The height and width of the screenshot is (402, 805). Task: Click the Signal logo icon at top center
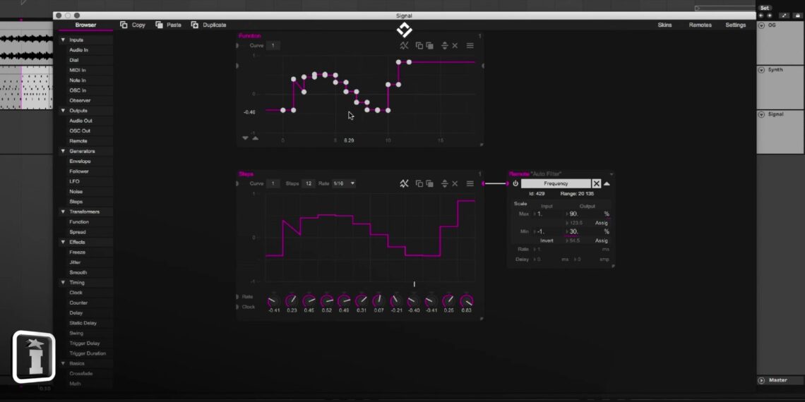[404, 30]
